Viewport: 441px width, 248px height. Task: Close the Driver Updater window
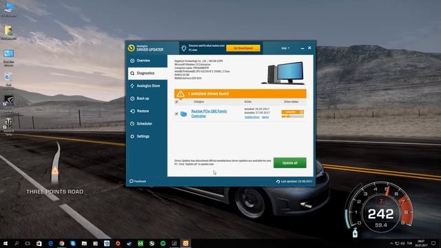(309, 48)
